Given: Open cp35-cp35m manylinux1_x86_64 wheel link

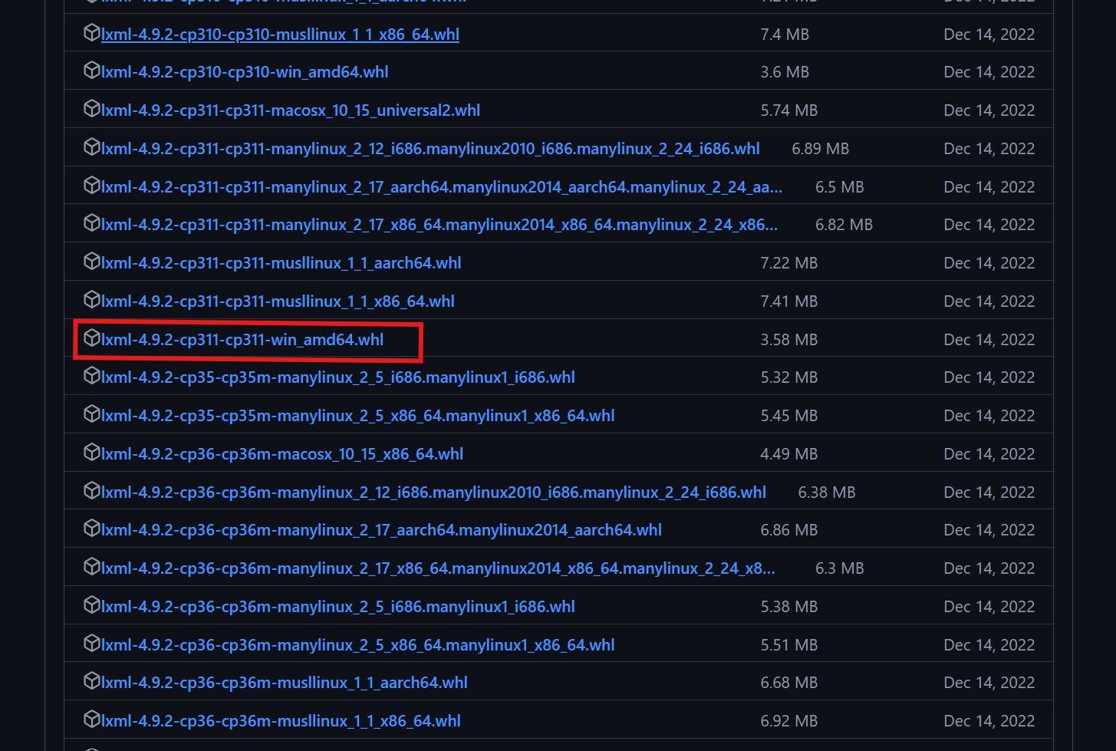Looking at the screenshot, I should tap(358, 416).
